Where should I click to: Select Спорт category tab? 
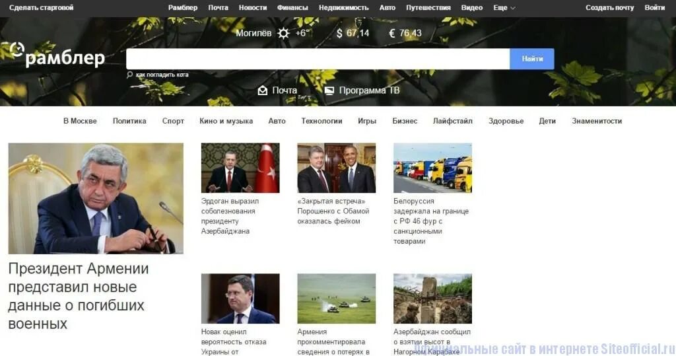(x=173, y=122)
